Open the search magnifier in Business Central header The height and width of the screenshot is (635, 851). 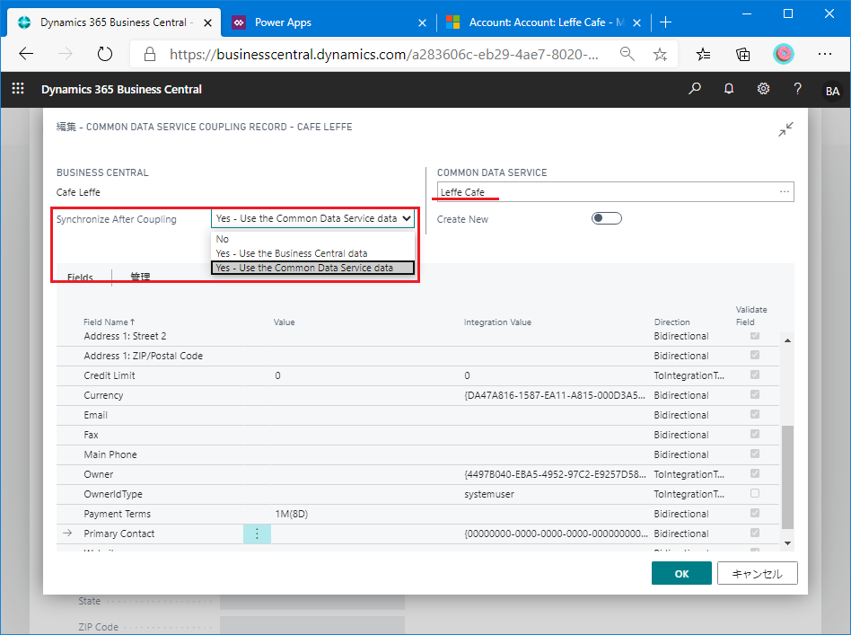click(x=694, y=89)
